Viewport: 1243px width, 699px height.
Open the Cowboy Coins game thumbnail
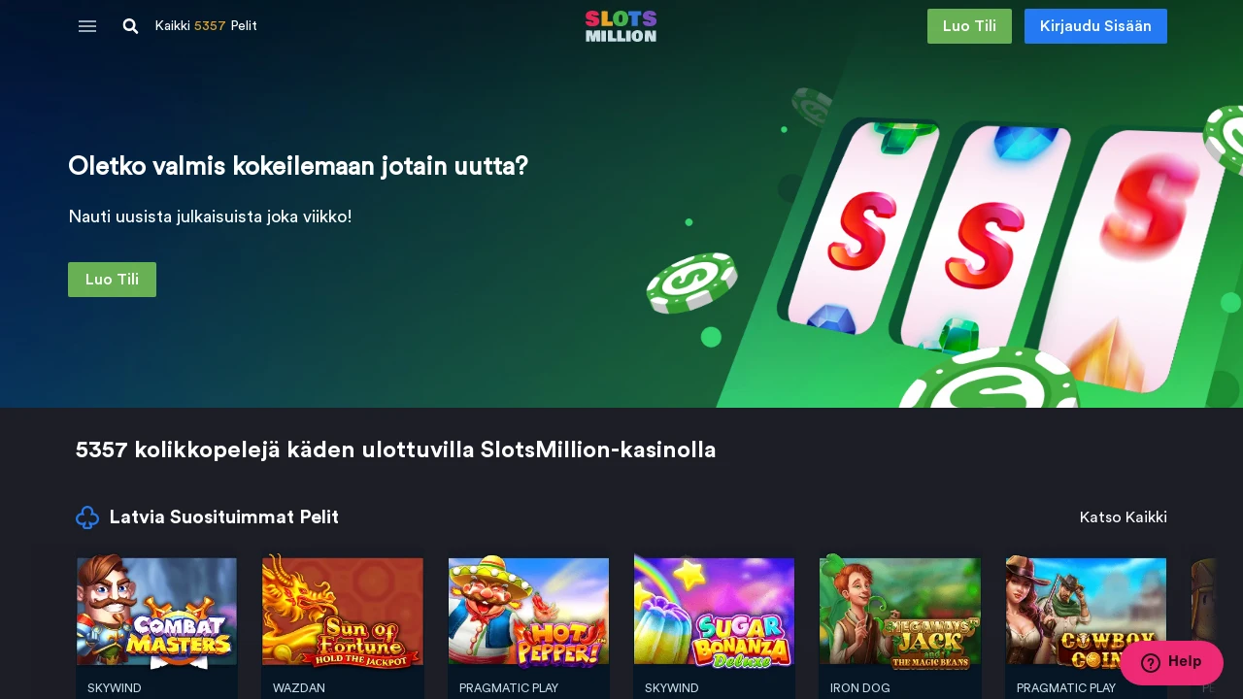pyautogui.click(x=1086, y=612)
